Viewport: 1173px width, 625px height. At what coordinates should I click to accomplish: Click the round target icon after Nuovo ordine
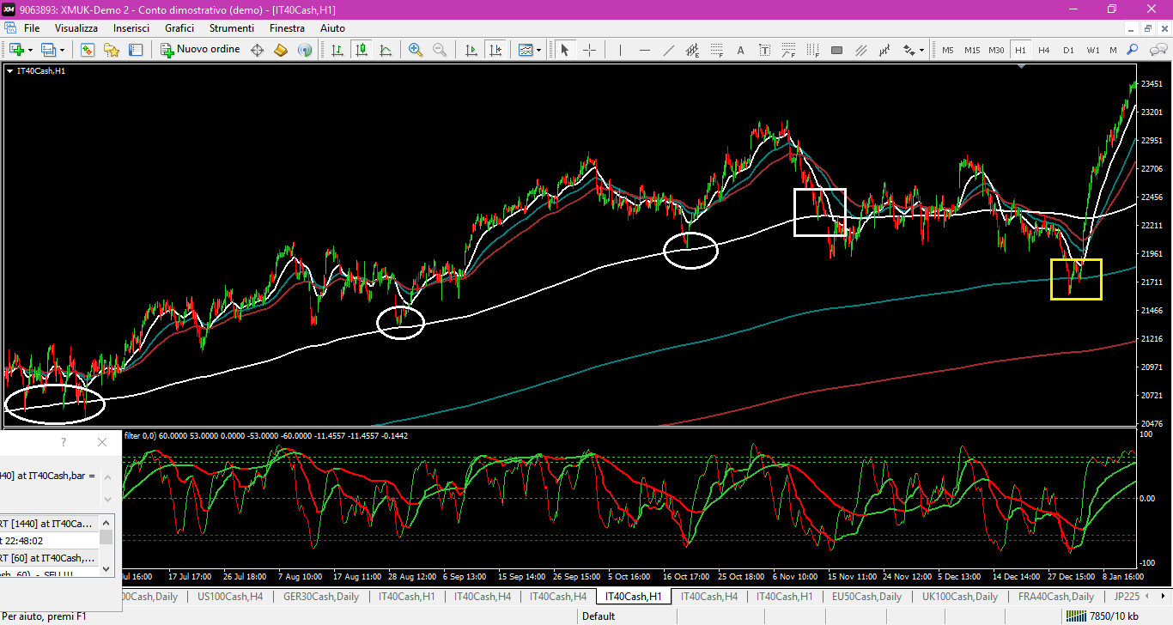(257, 50)
